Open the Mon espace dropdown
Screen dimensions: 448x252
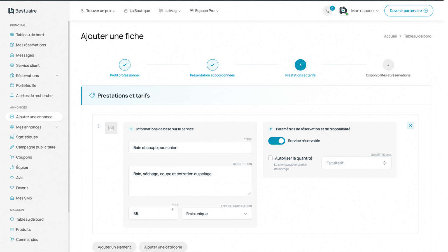pos(365,11)
